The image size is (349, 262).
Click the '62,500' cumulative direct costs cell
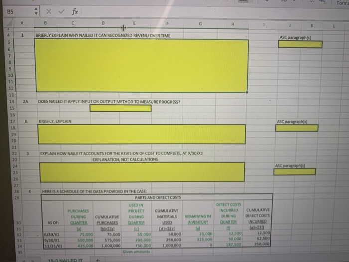(263, 238)
